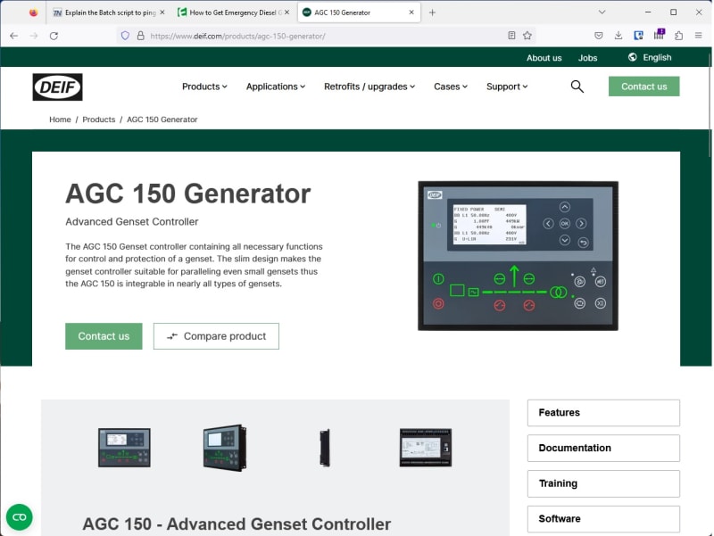Jump to the Training section
Screen dimensions: 714x536
(x=603, y=483)
